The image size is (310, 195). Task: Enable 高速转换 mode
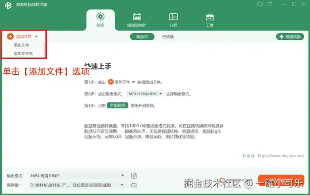(x=290, y=37)
